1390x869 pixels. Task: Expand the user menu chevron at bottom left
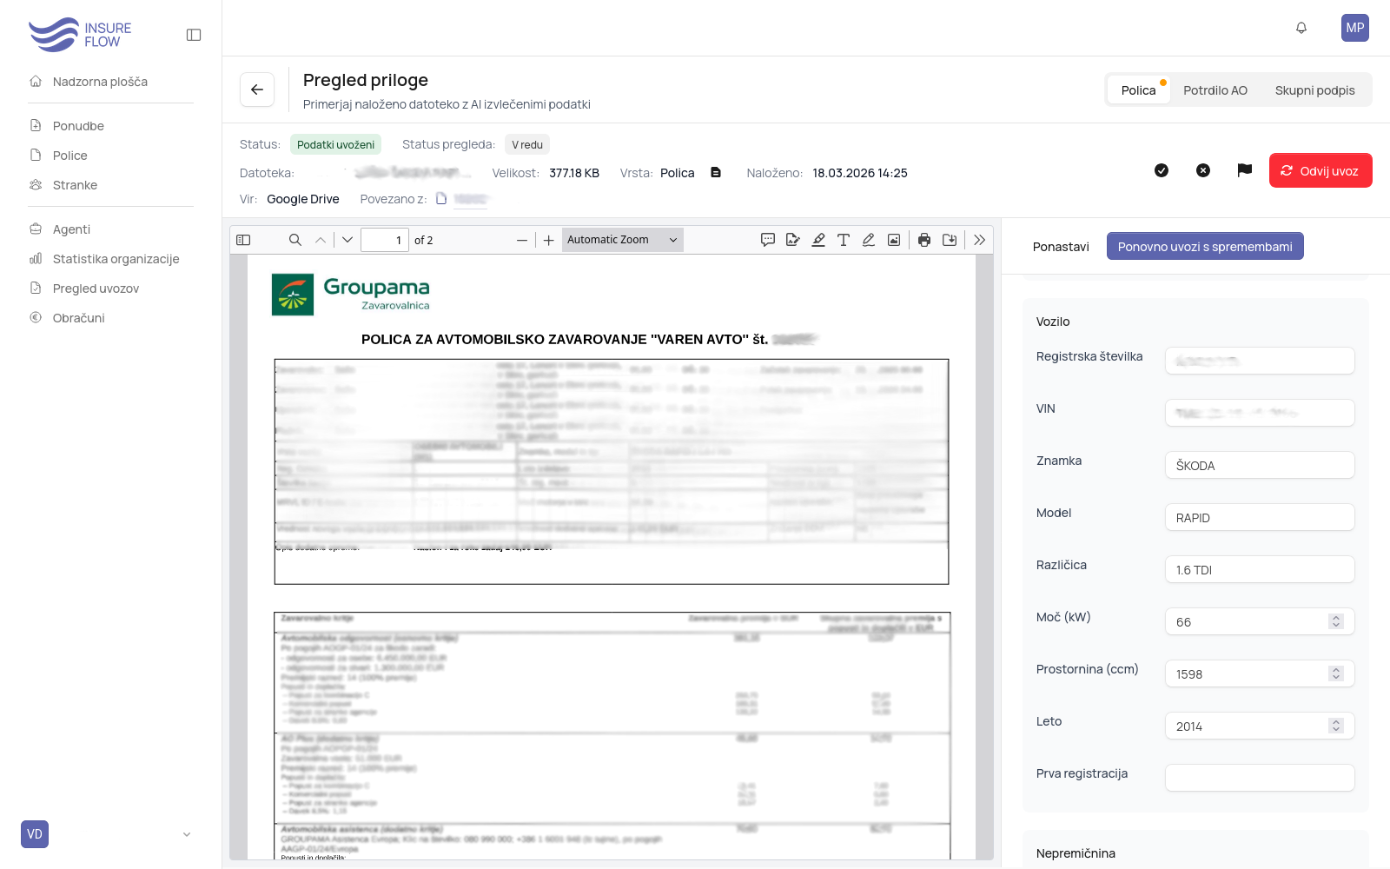tap(187, 834)
